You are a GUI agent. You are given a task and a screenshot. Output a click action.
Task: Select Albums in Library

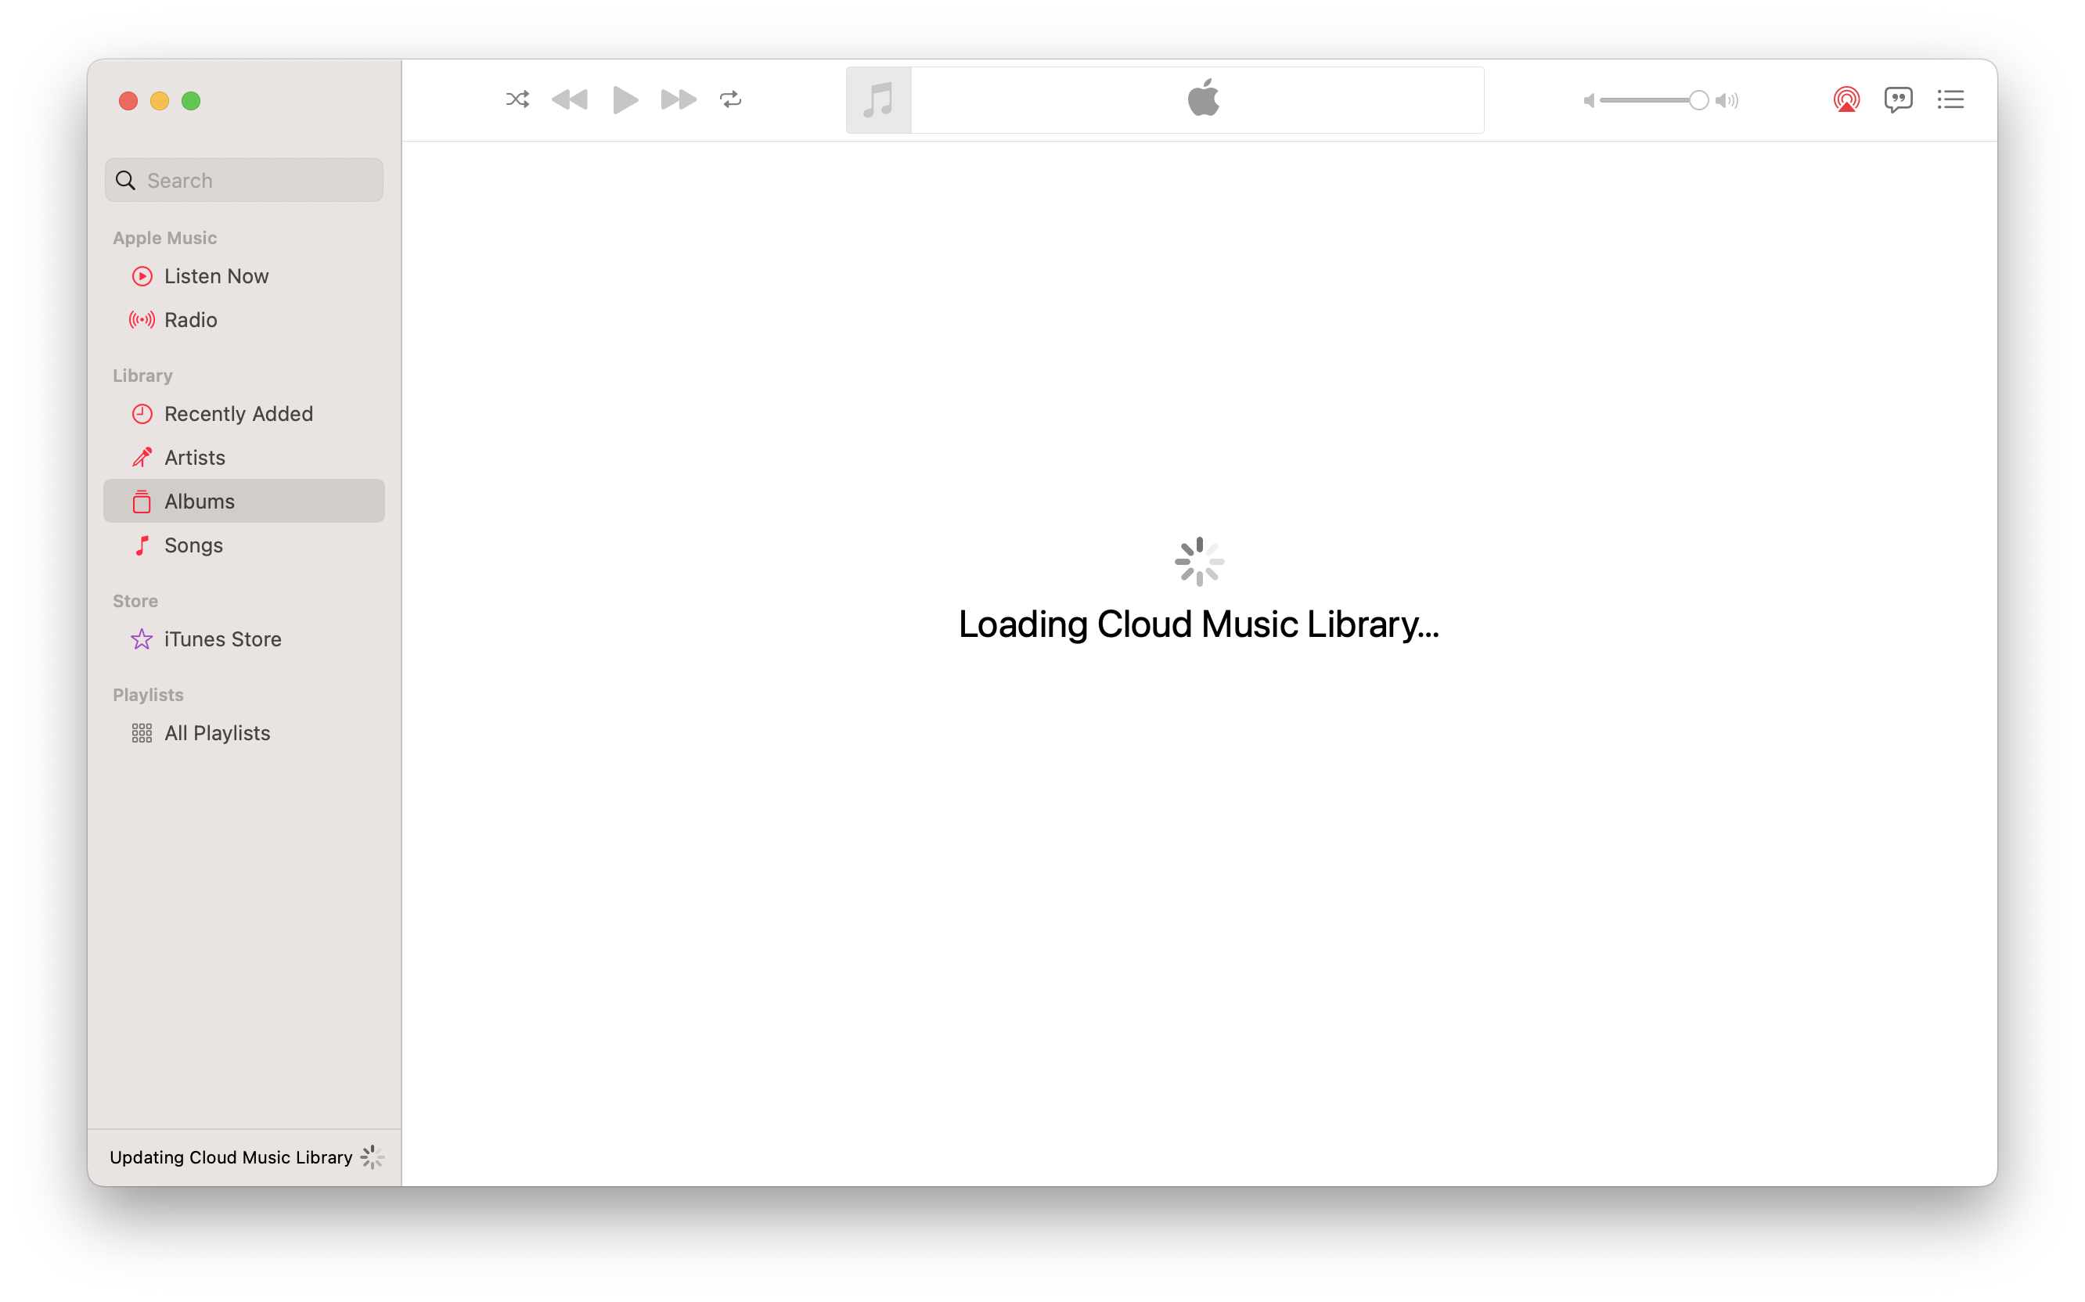pos(243,502)
